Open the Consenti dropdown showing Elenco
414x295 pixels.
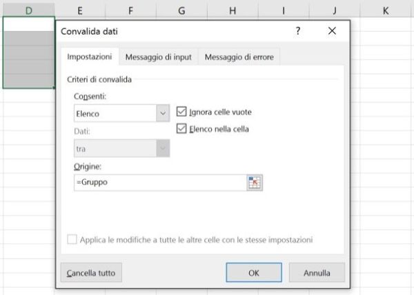pyautogui.click(x=163, y=113)
